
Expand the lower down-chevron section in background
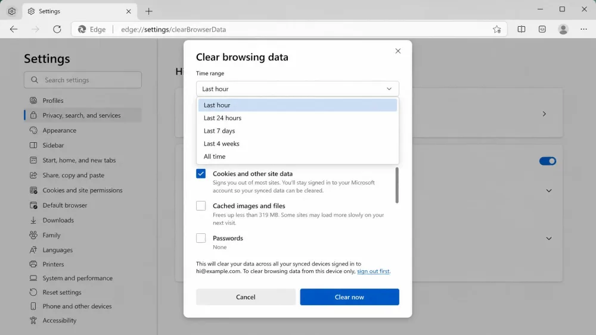(549, 238)
